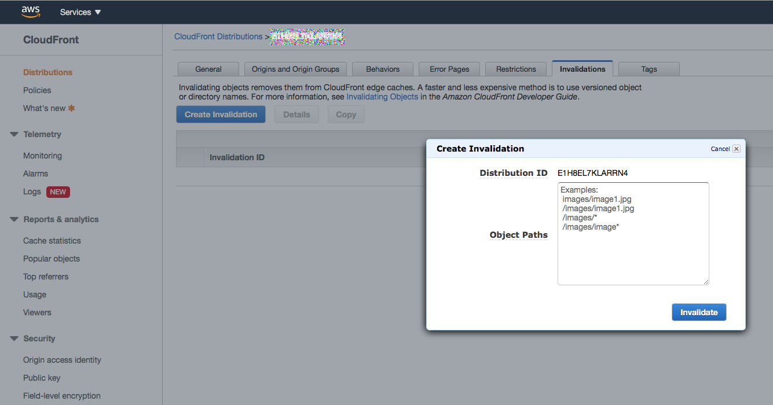This screenshot has height=405, width=773.
Task: Open the Tags tab
Action: click(649, 69)
